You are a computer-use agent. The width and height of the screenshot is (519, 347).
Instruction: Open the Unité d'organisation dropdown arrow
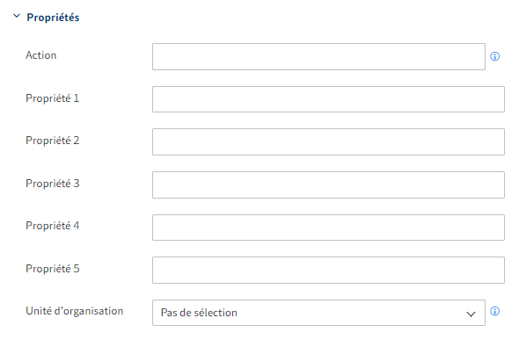point(471,314)
